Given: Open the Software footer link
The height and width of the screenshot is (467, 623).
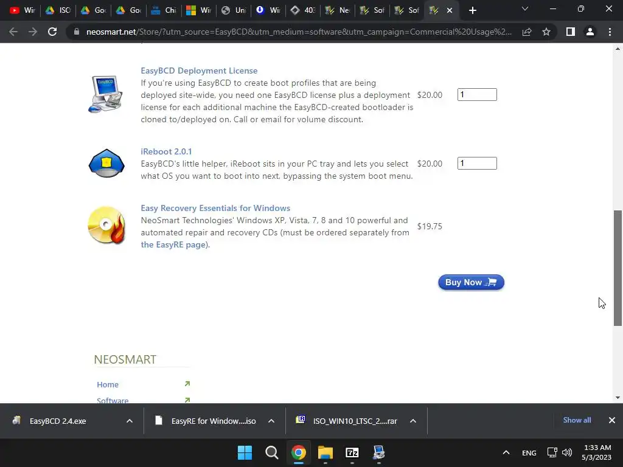Looking at the screenshot, I should (x=113, y=400).
